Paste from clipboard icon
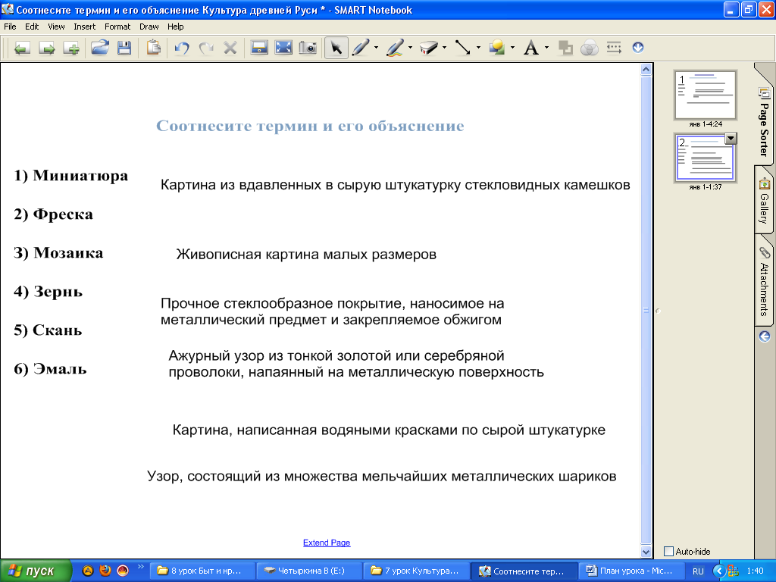 pos(153,48)
